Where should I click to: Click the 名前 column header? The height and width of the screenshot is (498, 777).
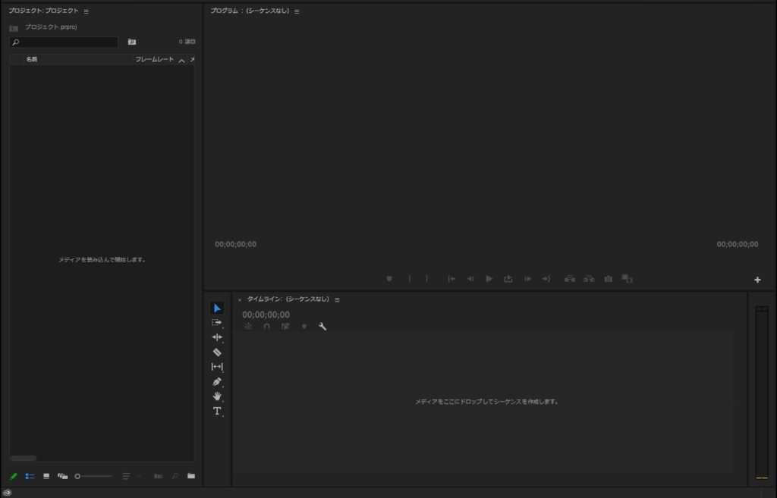point(32,59)
